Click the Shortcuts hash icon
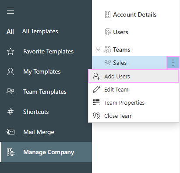180x173 pixels. coord(11,112)
